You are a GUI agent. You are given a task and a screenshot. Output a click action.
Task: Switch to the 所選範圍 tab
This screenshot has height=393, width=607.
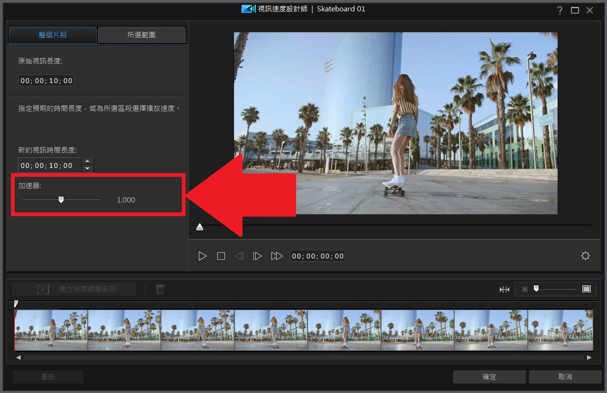click(141, 35)
